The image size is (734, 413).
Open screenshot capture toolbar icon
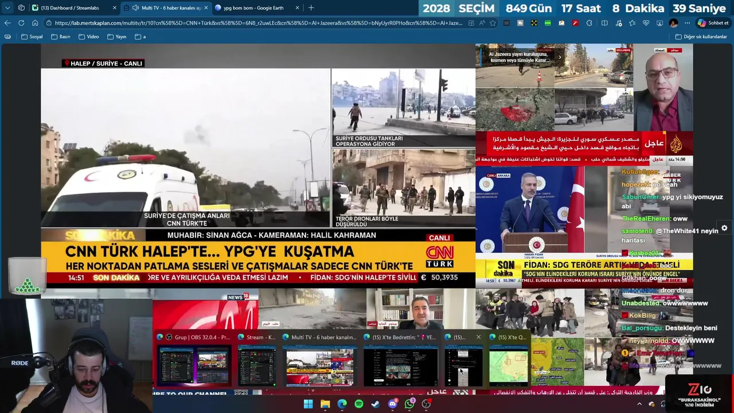tap(659, 23)
